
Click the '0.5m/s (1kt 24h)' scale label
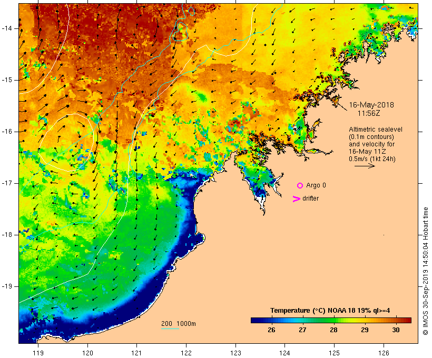[372, 159]
